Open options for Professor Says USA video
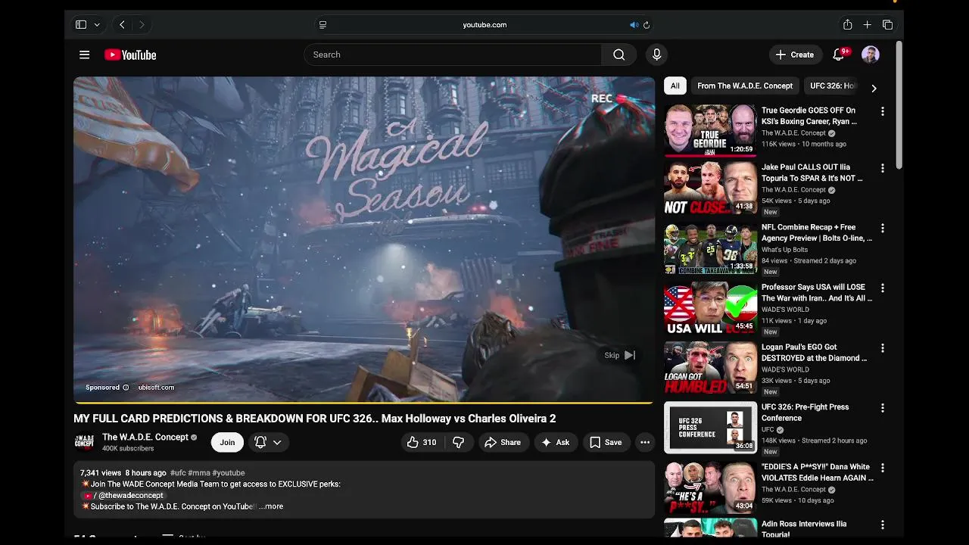This screenshot has height=545, width=969. tap(882, 288)
